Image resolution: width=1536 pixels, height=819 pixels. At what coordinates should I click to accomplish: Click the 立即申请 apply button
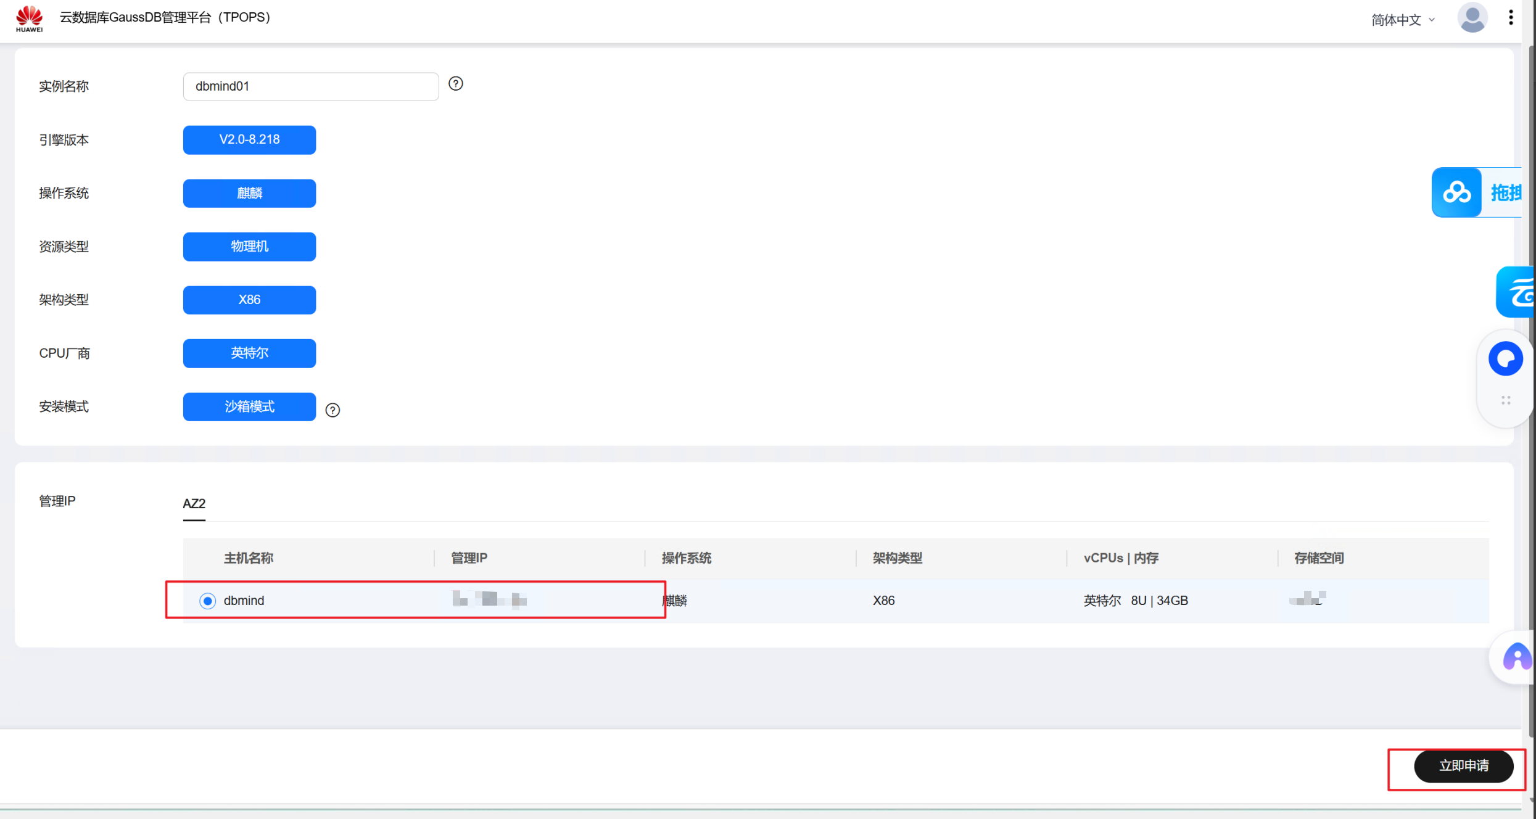point(1463,766)
